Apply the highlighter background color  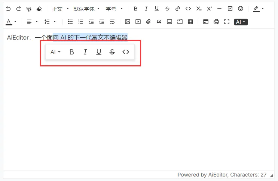point(256,9)
